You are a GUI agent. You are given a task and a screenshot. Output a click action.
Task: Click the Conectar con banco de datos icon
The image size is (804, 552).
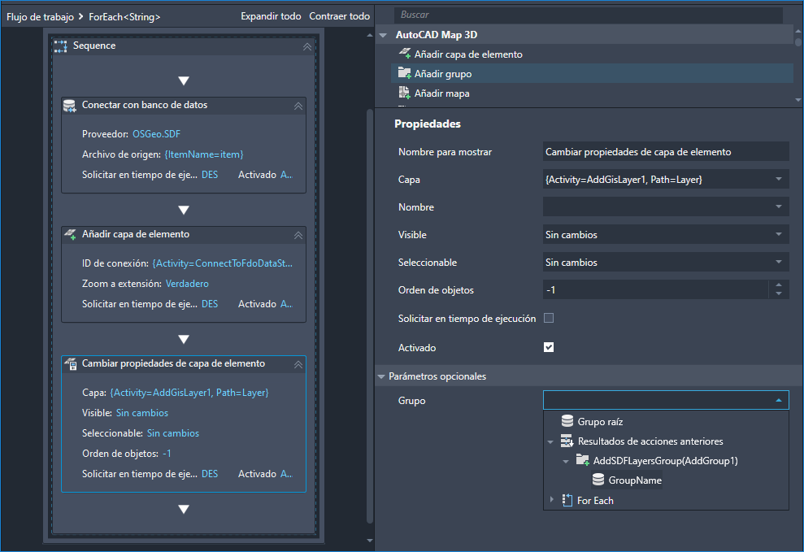[69, 106]
